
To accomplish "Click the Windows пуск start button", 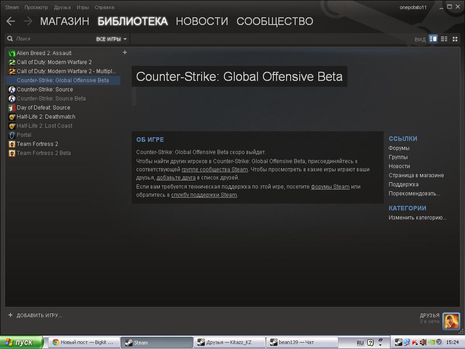I will click(22, 342).
